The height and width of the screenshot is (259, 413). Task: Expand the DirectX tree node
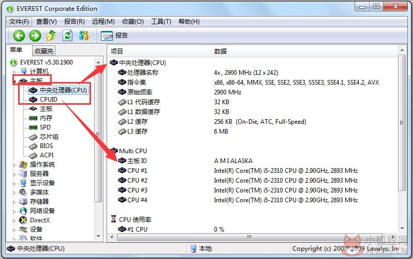point(14,221)
